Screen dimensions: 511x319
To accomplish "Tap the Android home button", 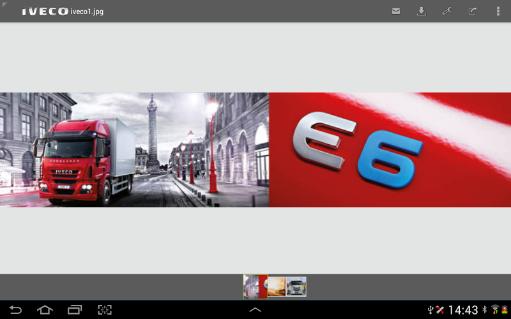I will tap(45, 309).
